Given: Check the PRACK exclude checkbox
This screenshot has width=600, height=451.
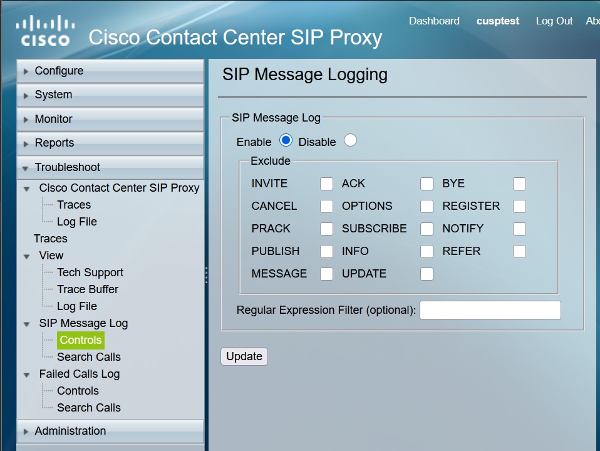Looking at the screenshot, I should pyautogui.click(x=326, y=229).
